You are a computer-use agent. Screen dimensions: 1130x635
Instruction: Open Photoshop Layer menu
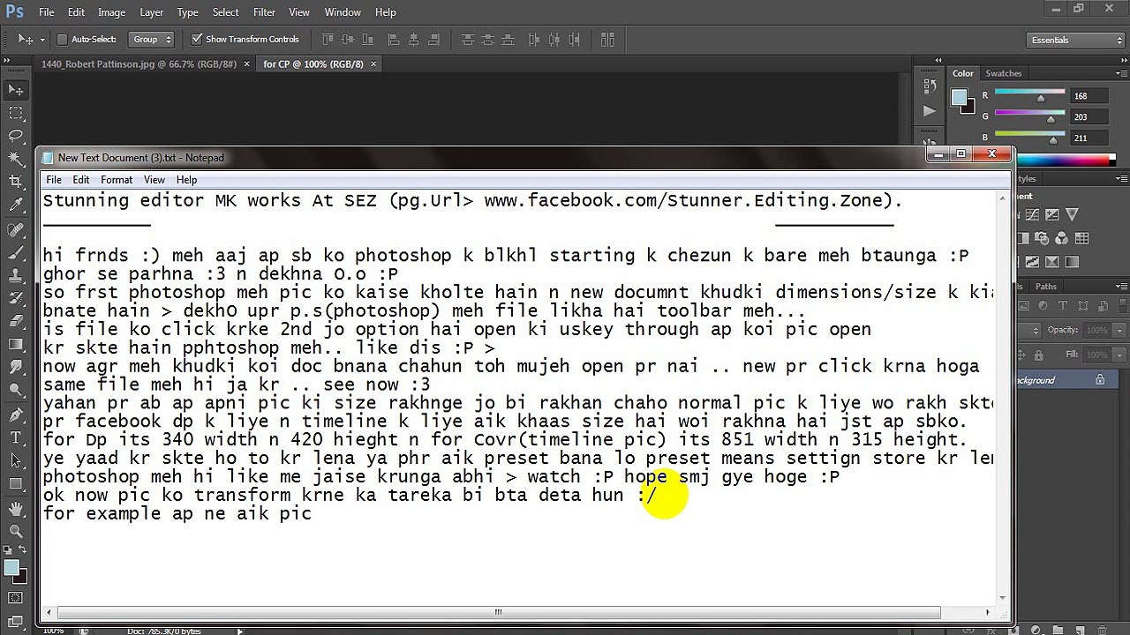click(152, 12)
